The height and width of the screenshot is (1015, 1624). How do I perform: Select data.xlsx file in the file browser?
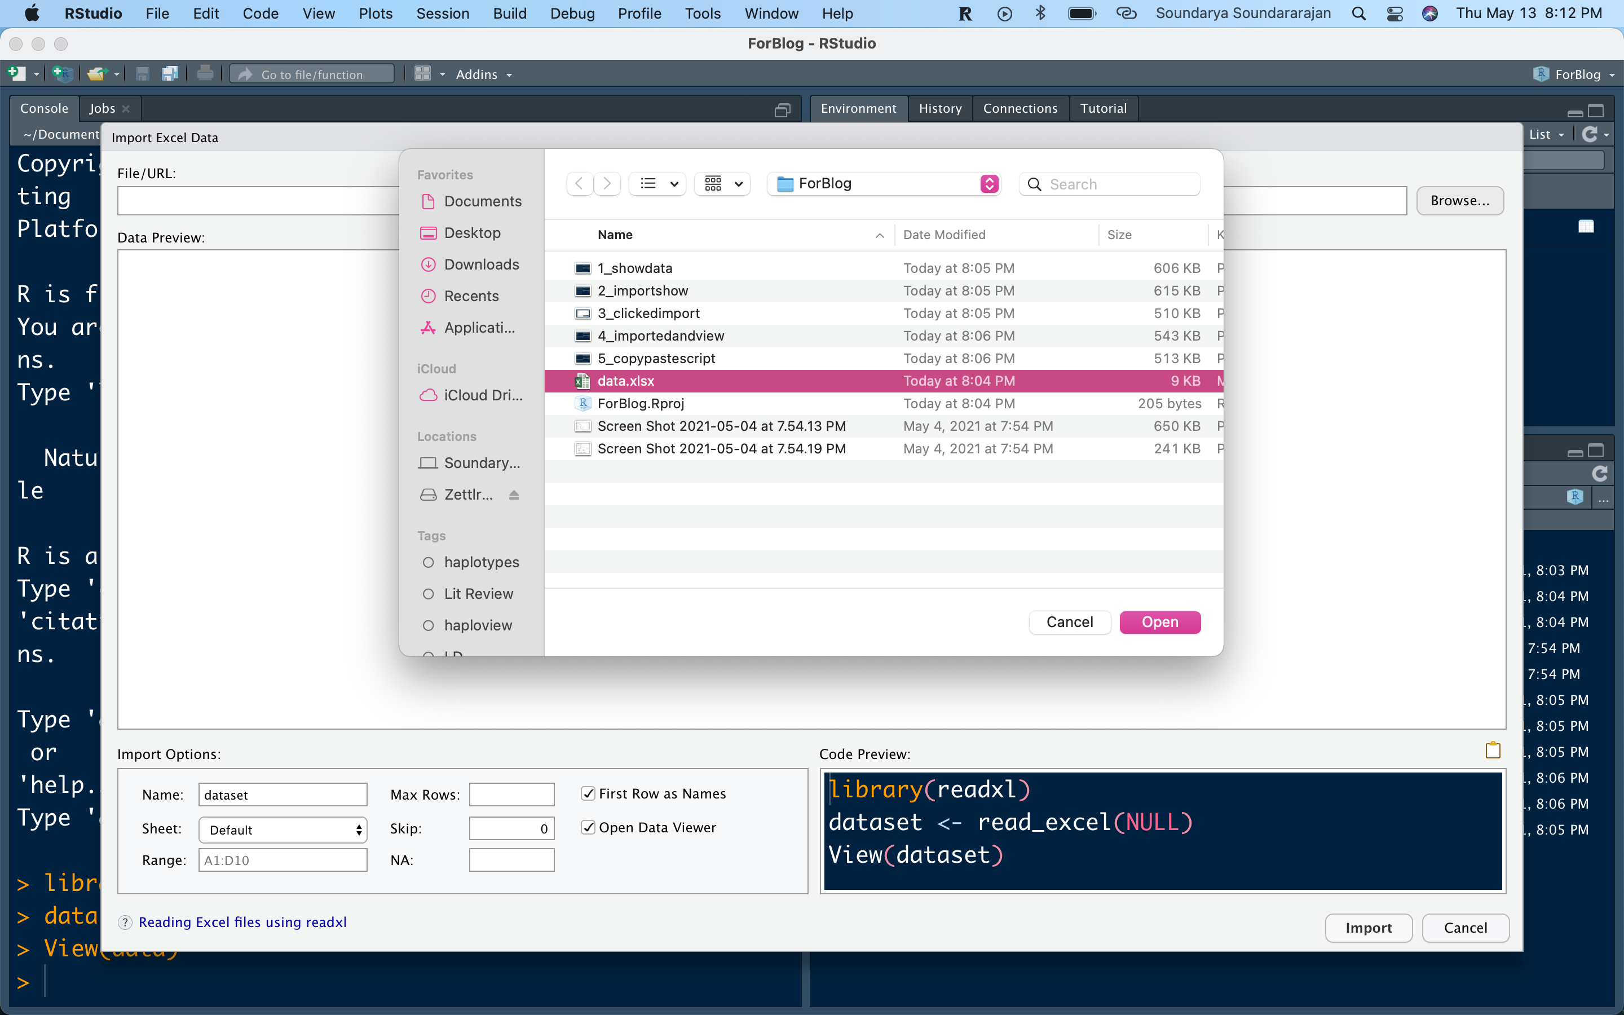coord(626,380)
